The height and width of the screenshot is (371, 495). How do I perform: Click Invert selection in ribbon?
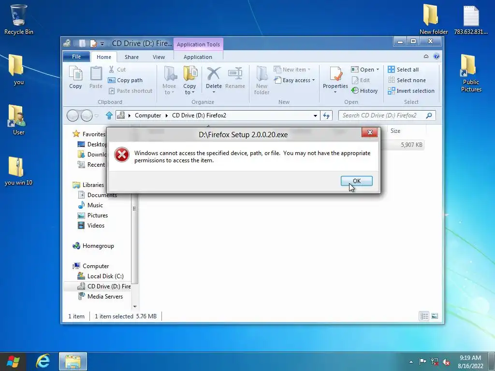411,91
